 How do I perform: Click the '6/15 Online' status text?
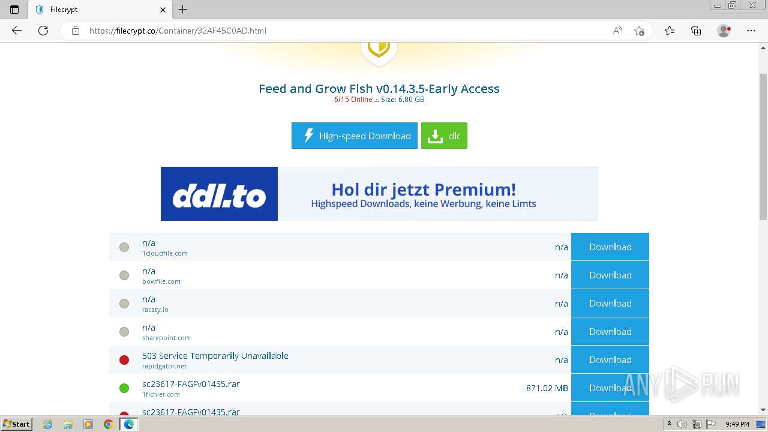click(x=353, y=100)
